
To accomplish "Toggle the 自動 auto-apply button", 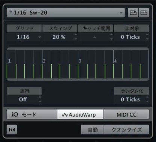I will 92,130.
